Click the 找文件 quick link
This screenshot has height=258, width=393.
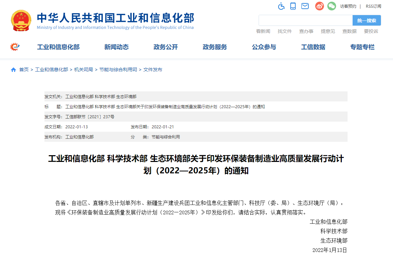point(285,31)
